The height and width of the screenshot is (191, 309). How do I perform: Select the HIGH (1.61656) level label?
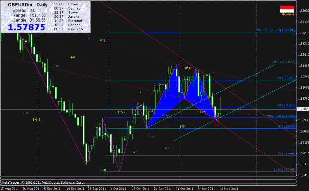(x=284, y=62)
